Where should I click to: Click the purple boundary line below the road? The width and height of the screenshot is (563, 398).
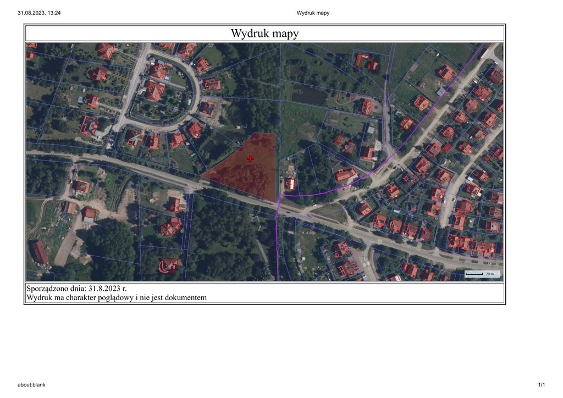(277, 247)
